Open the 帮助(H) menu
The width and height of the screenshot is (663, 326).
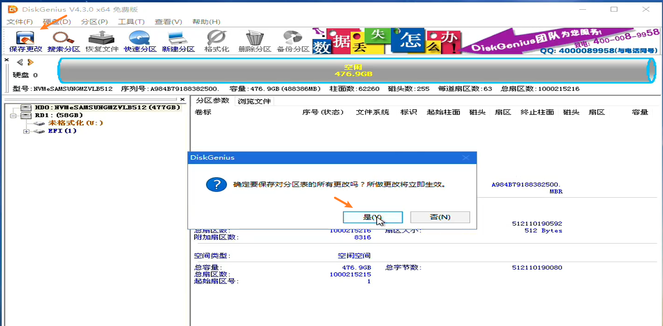206,22
